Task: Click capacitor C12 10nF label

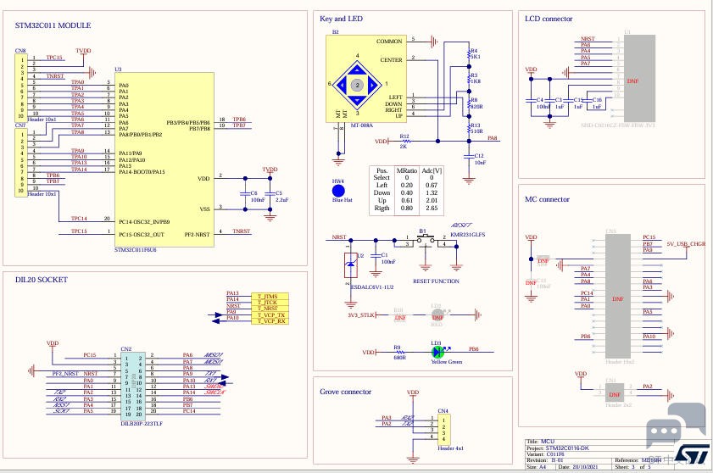Action: 480,159
